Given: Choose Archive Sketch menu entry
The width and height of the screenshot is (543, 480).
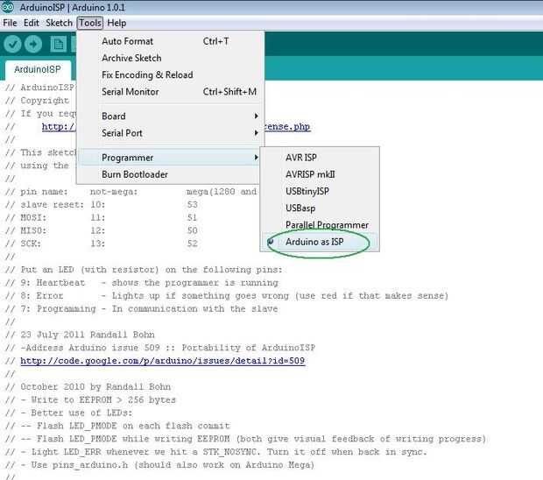Looking at the screenshot, I should point(171,58).
